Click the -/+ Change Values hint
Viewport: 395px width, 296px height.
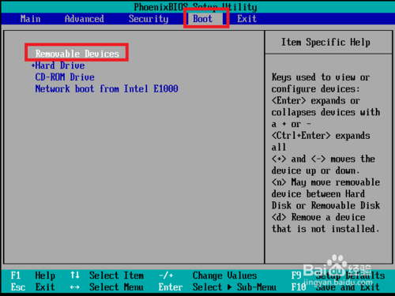coord(208,275)
